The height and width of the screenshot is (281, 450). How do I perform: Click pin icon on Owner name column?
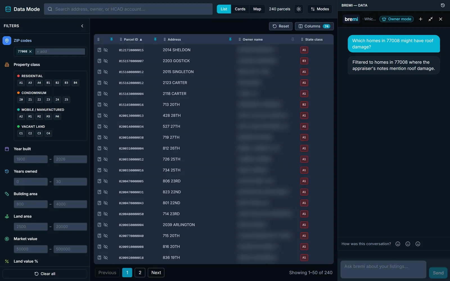pos(293,39)
